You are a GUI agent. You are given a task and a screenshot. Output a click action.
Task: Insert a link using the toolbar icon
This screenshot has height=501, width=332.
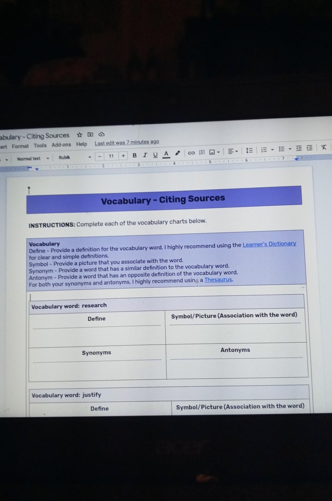point(191,153)
